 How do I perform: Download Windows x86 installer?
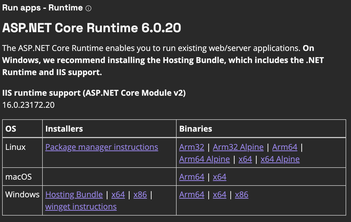(x=140, y=195)
